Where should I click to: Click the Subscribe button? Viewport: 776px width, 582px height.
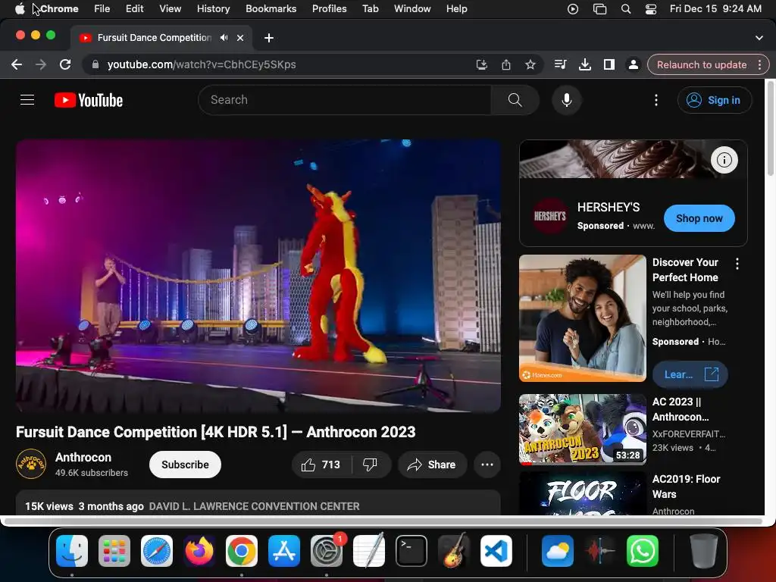click(185, 465)
